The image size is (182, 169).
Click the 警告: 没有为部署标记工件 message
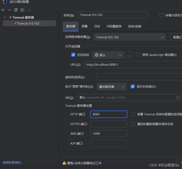pos(84,163)
